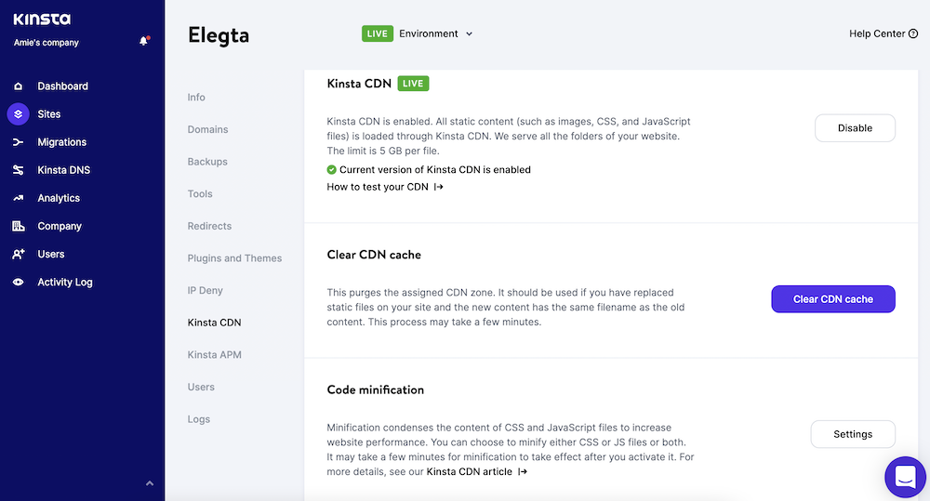Click the Users add-person icon
930x501 pixels.
pyautogui.click(x=19, y=255)
